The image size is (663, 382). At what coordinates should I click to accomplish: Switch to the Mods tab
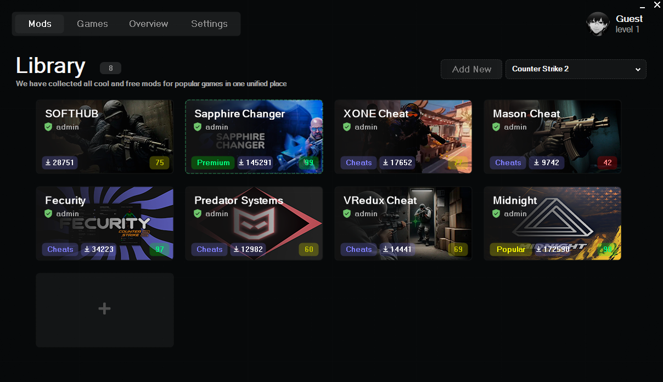pyautogui.click(x=40, y=24)
